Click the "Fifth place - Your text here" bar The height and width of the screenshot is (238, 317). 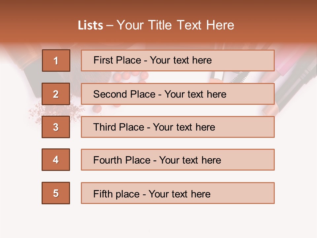178,193
